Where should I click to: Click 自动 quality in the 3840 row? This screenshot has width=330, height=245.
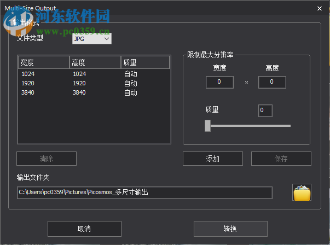pyautogui.click(x=130, y=92)
